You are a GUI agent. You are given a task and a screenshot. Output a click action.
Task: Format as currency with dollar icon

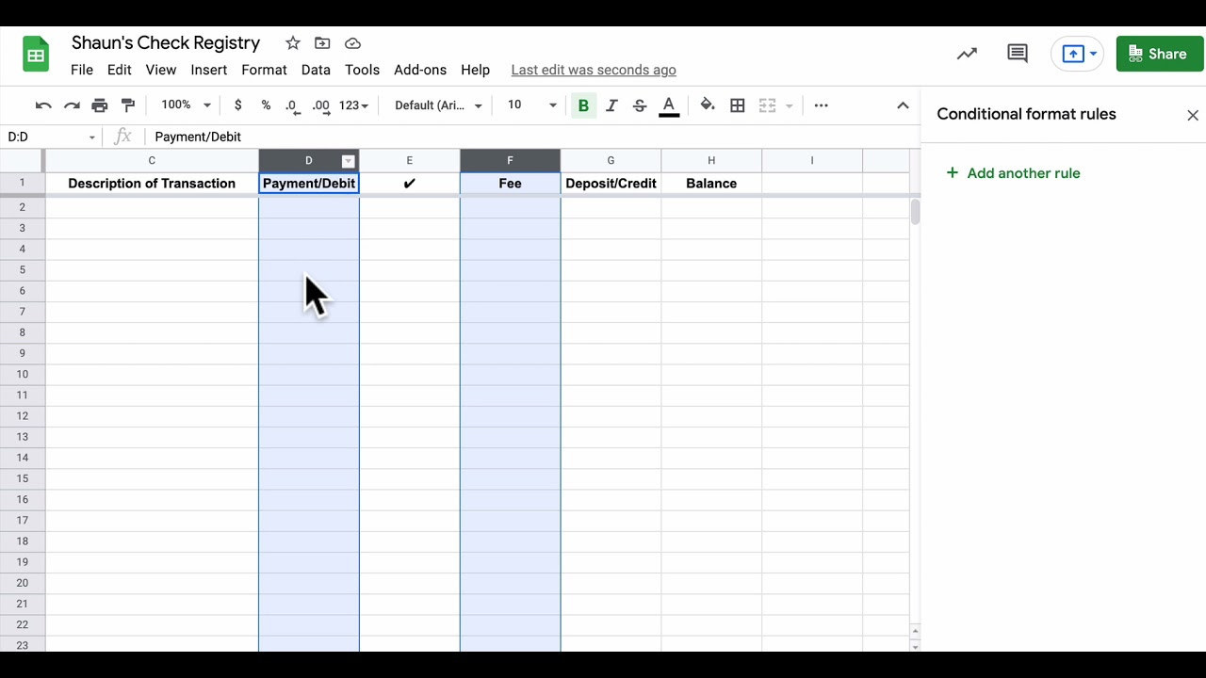(x=238, y=105)
